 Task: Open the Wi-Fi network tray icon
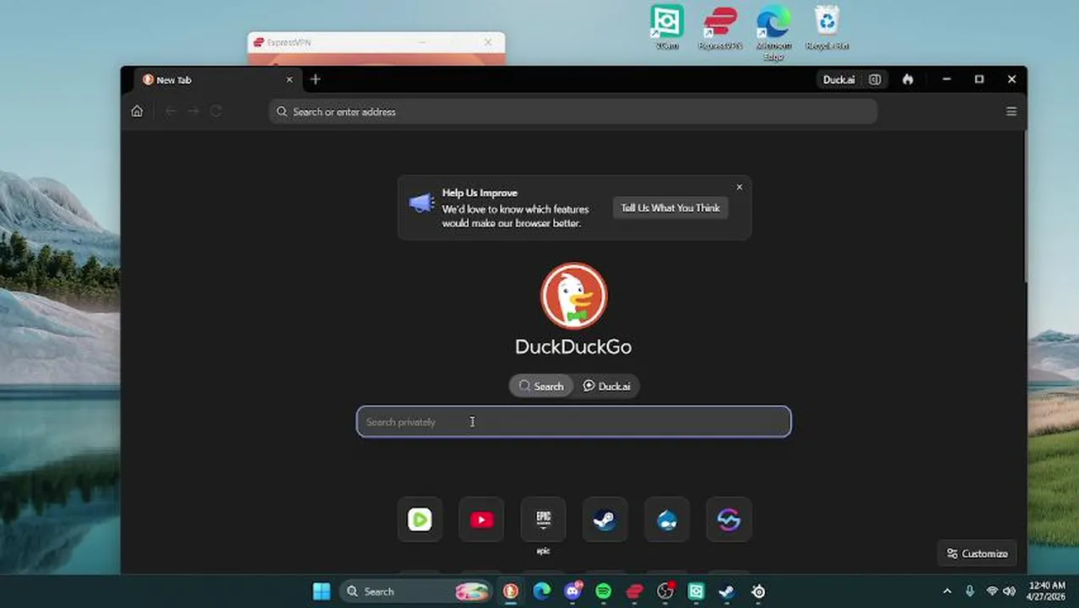[992, 591]
